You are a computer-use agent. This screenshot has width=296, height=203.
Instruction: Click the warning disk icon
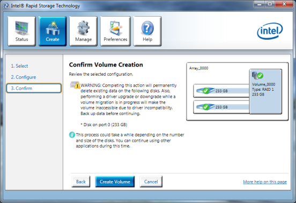pos(75,85)
